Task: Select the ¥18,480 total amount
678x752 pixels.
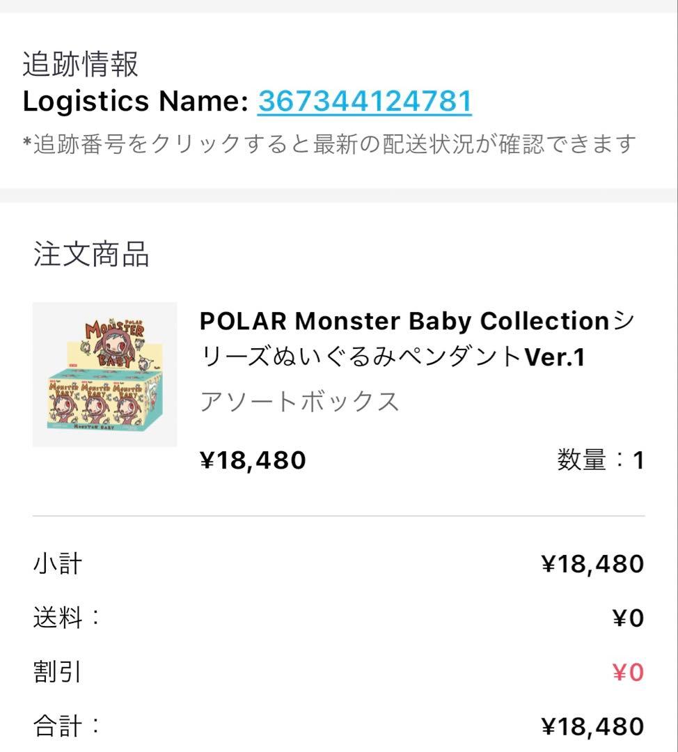Action: pyautogui.click(x=594, y=724)
